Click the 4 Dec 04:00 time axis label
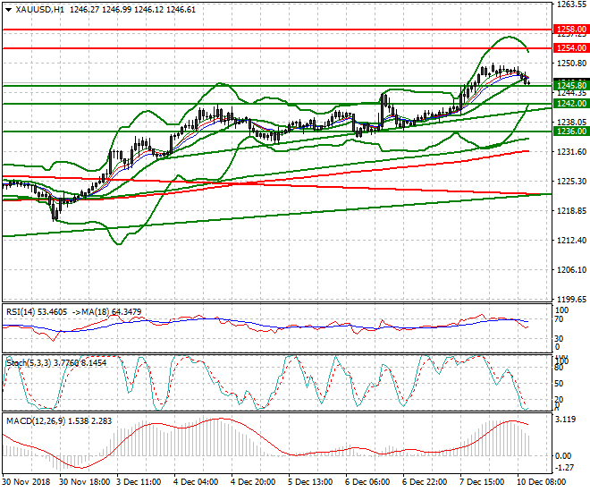 (x=196, y=482)
